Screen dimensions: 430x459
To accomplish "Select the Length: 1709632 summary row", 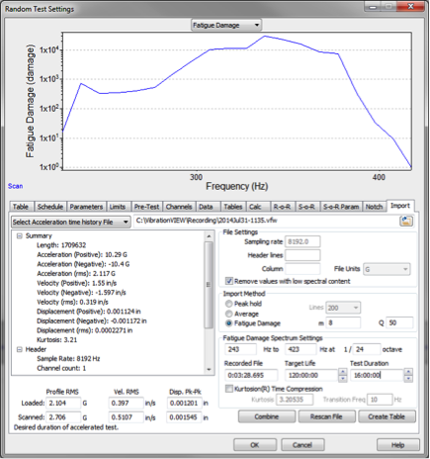I will pyautogui.click(x=61, y=245).
